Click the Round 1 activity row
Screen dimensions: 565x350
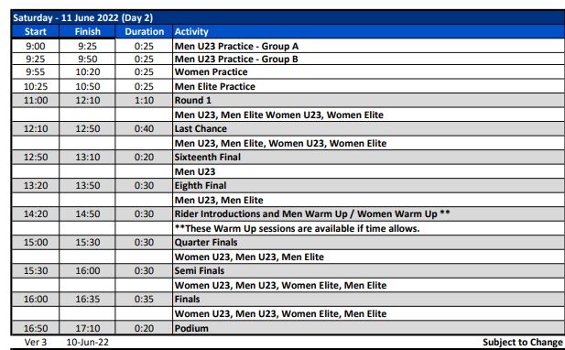[x=288, y=100]
